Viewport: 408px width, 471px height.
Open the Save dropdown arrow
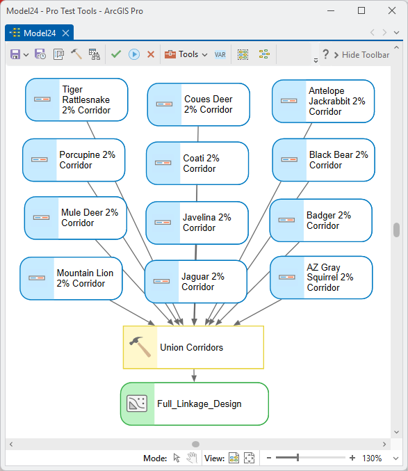point(26,55)
